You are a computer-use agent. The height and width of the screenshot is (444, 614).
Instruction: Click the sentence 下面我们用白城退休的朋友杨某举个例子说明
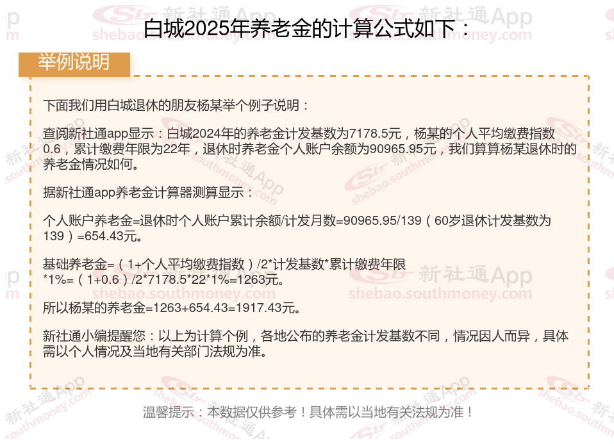tap(176, 105)
